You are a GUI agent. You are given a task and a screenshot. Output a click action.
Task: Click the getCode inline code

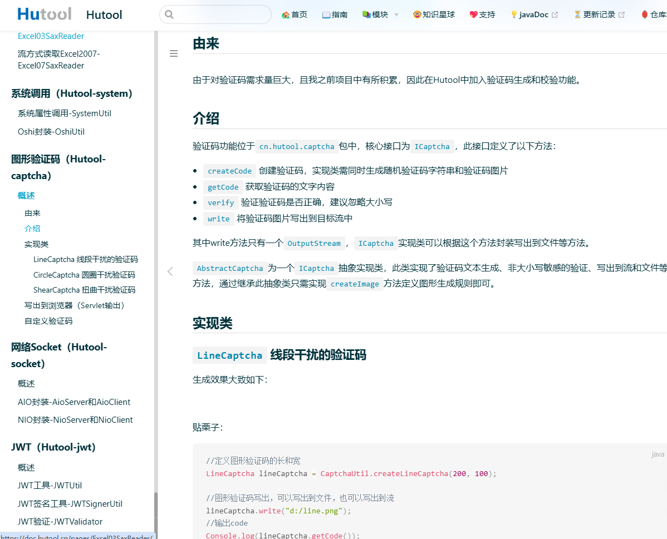223,187
